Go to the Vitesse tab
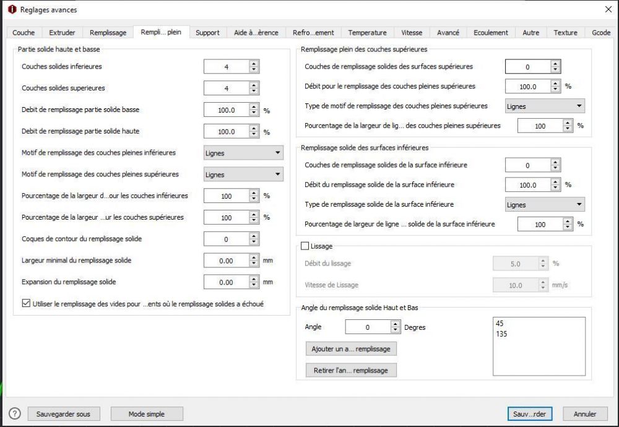Image resolution: width=619 pixels, height=427 pixels. pos(412,32)
